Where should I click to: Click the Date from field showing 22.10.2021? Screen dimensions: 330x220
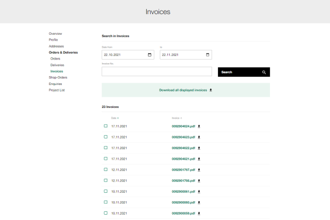(x=128, y=55)
